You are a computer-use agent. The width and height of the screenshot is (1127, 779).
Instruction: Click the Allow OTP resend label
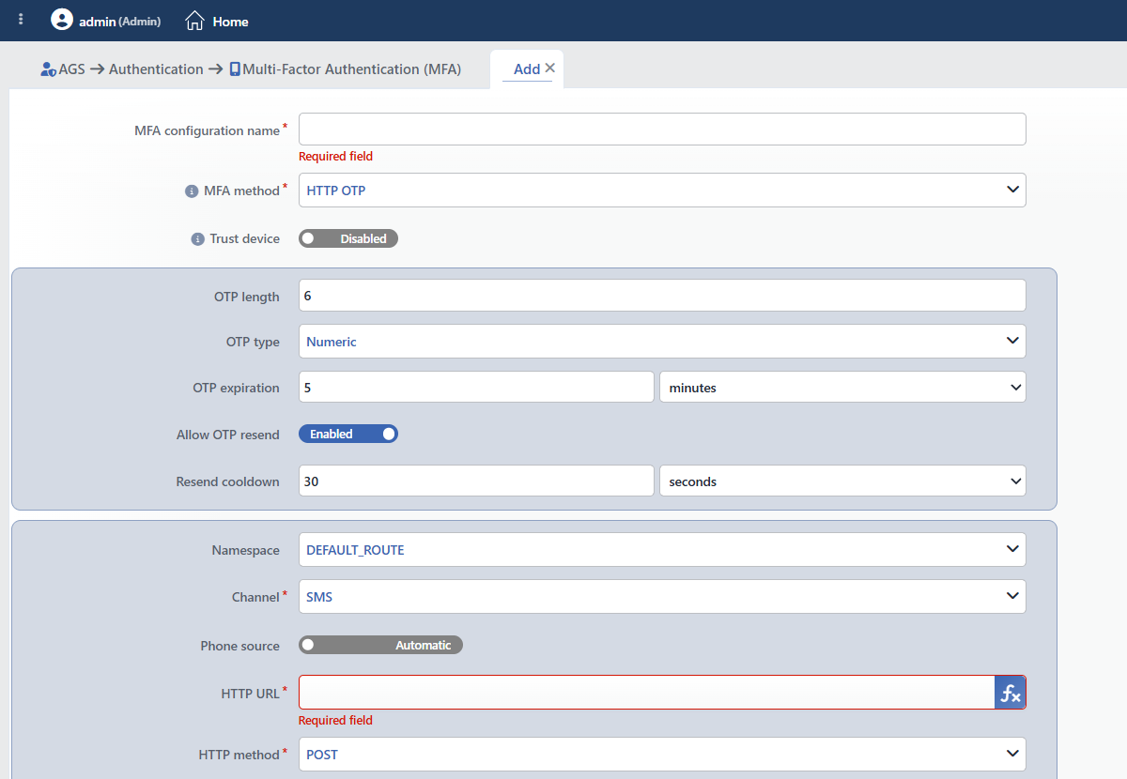click(228, 435)
